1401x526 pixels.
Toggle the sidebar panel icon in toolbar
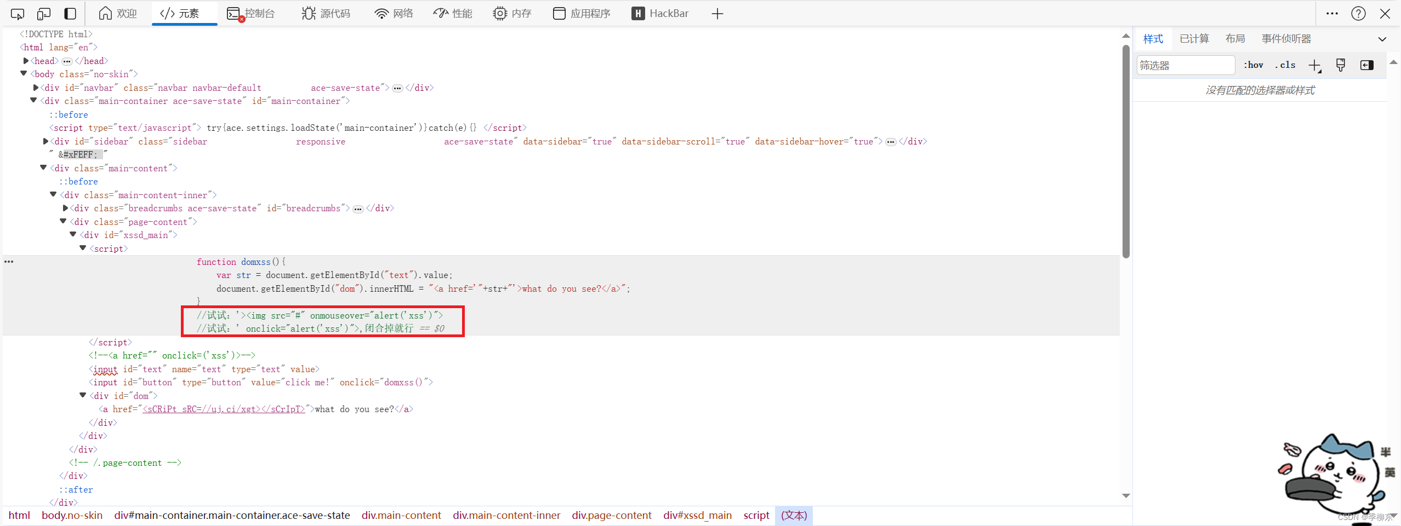[70, 14]
